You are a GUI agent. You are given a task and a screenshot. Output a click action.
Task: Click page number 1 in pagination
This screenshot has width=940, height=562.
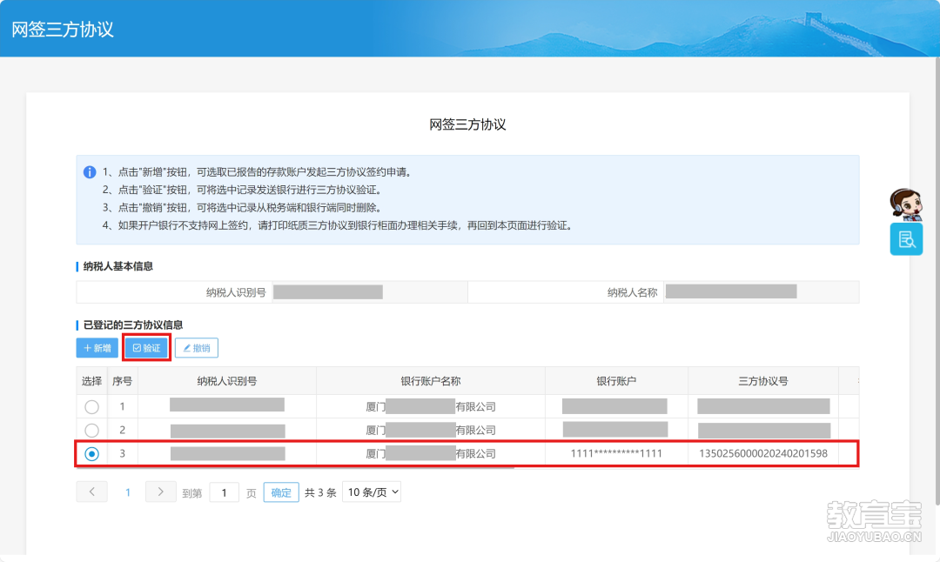click(x=128, y=492)
